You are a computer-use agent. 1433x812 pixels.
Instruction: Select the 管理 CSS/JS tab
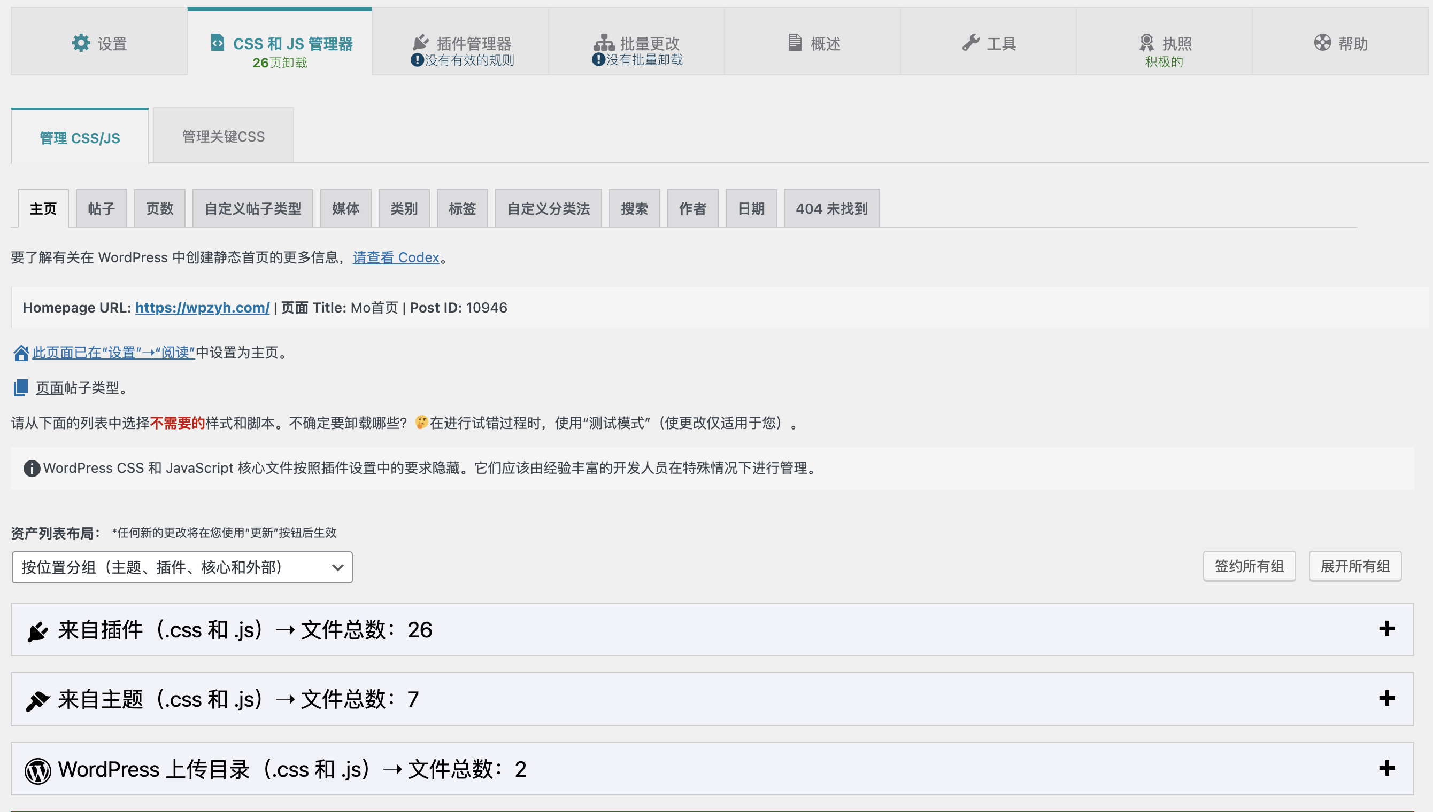pos(80,137)
